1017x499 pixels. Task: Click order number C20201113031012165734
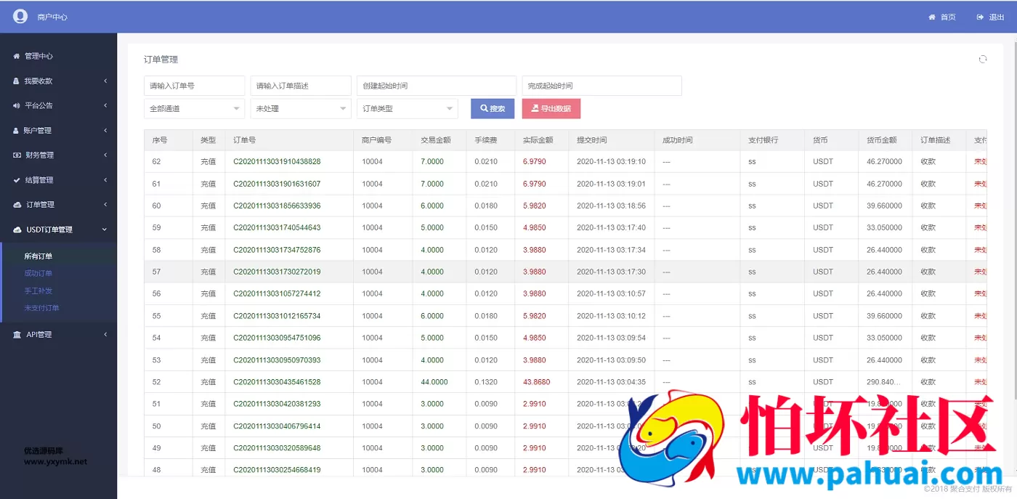click(x=277, y=316)
